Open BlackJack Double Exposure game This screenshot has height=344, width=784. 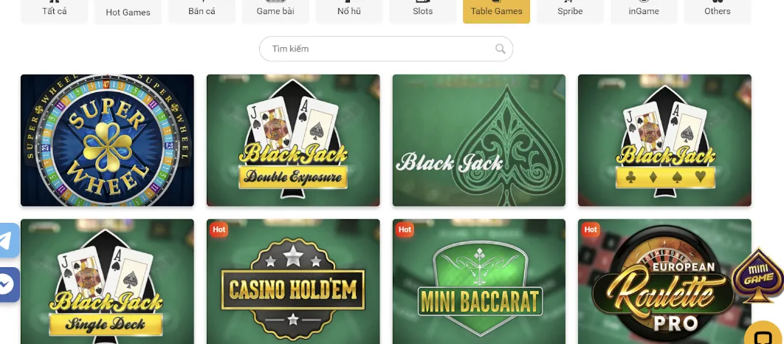(293, 140)
